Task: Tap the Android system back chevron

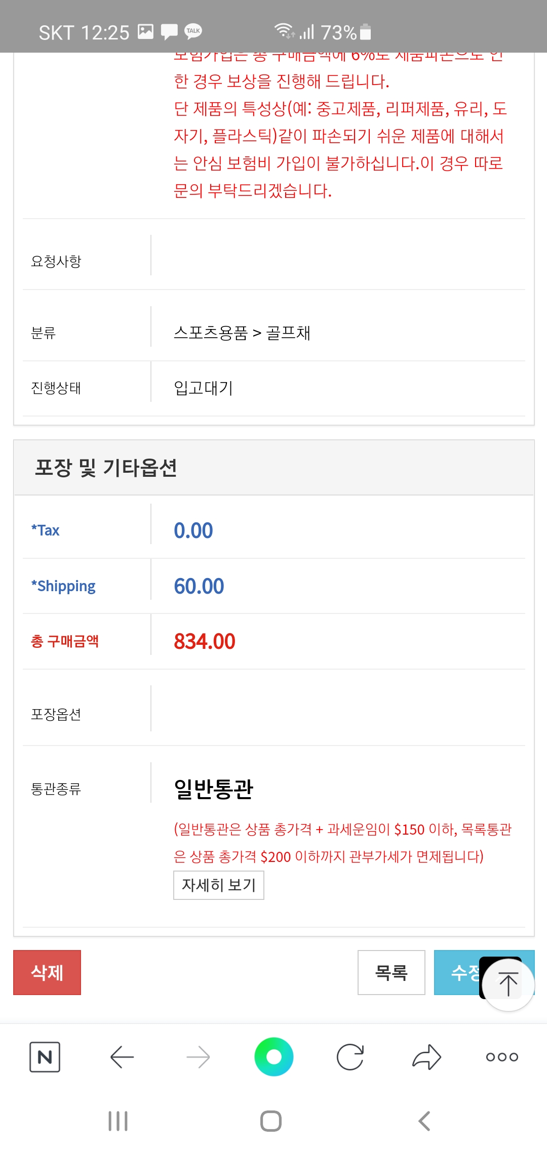Action: pyautogui.click(x=424, y=1121)
